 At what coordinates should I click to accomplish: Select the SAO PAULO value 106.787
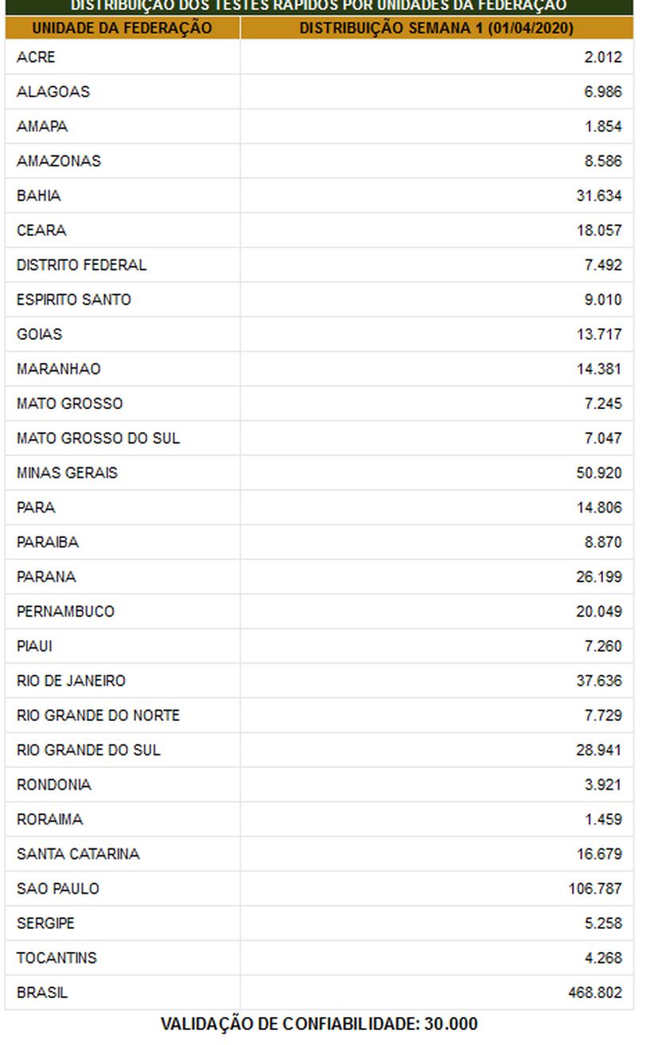(x=595, y=889)
